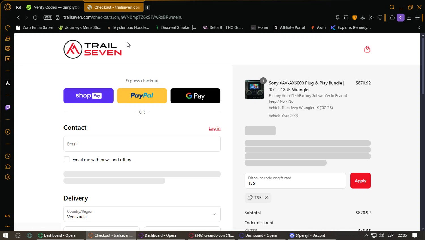Open sidebar settings gear icon

click(8, 177)
